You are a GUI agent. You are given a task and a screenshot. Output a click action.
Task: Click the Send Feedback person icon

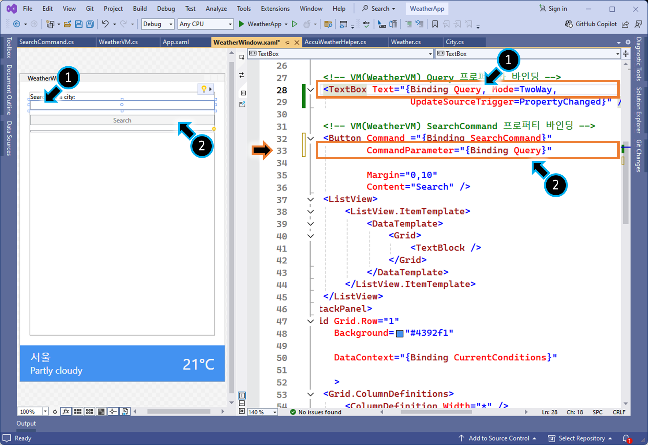(638, 24)
